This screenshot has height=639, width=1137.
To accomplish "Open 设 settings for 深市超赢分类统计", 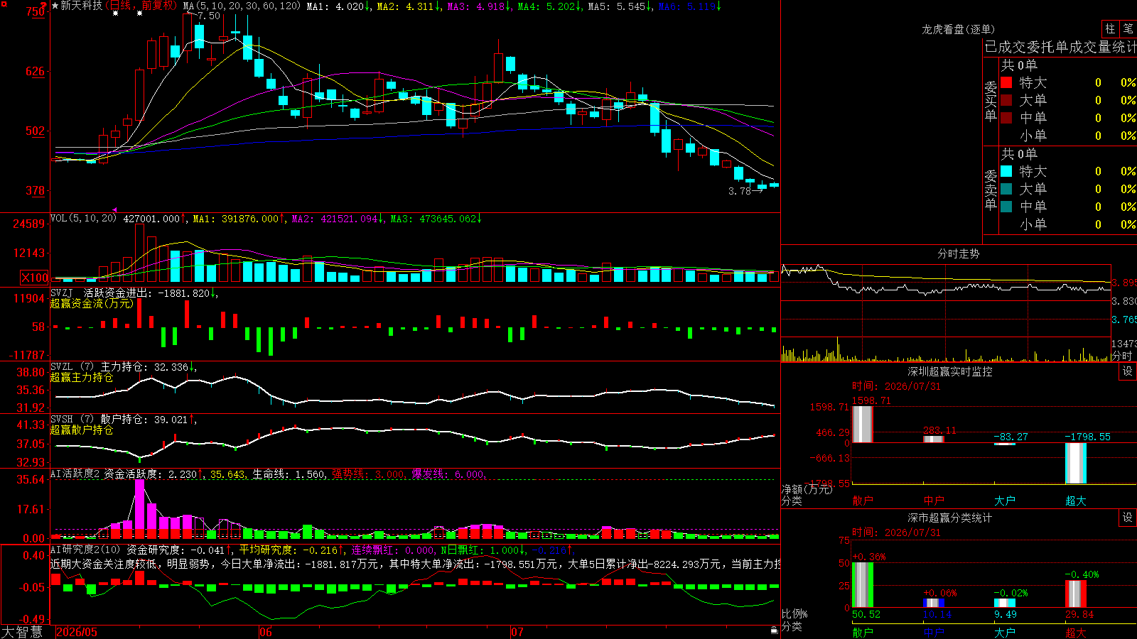I will click(1128, 518).
